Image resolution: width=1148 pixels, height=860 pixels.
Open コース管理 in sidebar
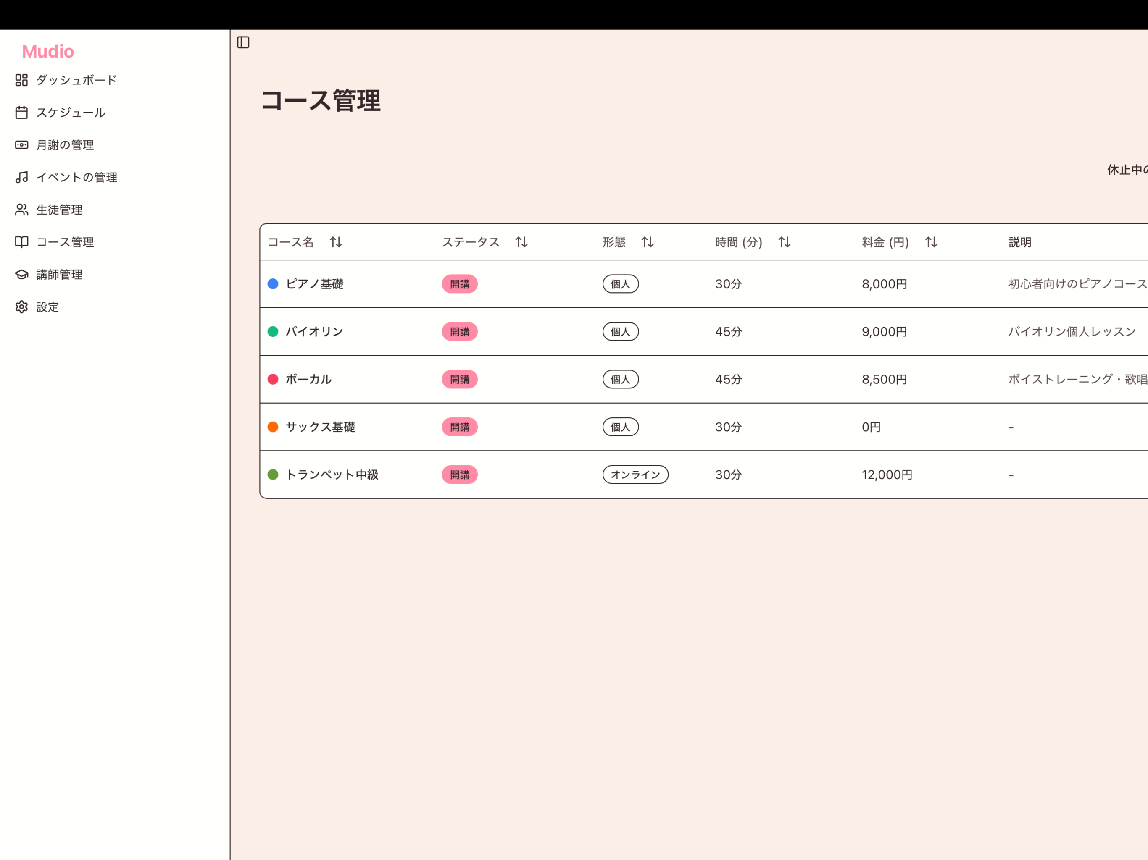pyautogui.click(x=65, y=242)
